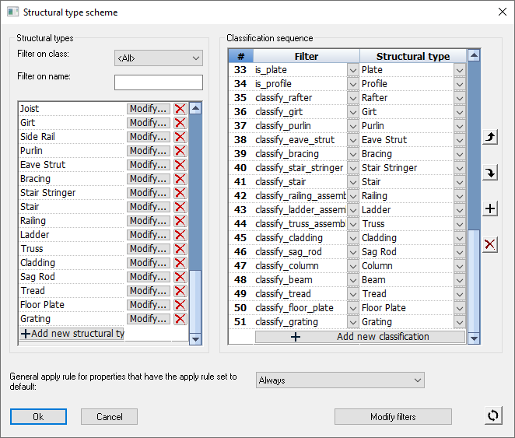
Task: Click the Filter on name text field
Action: 158,82
